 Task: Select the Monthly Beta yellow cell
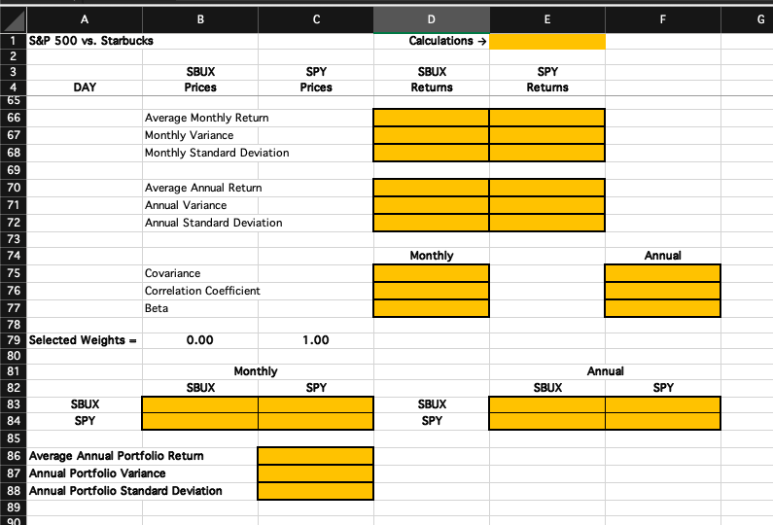(432, 308)
